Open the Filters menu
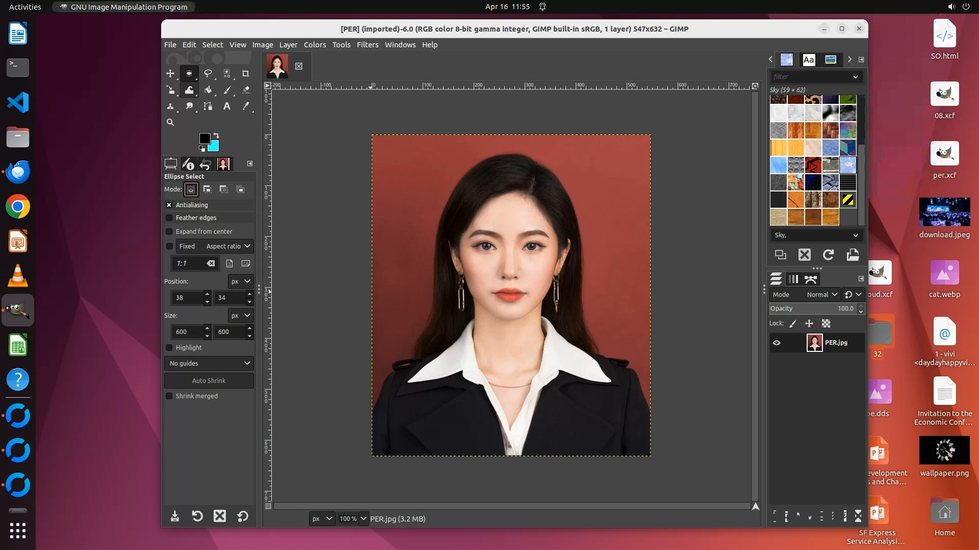979x550 pixels. point(367,45)
